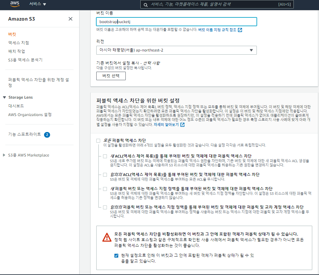The height and width of the screenshot is (275, 319).
Task: Open the 서비스 services menu
Action: click(37, 4)
